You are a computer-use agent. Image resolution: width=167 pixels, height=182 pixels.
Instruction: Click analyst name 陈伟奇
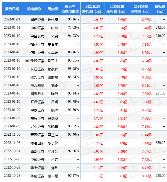coord(53,19)
